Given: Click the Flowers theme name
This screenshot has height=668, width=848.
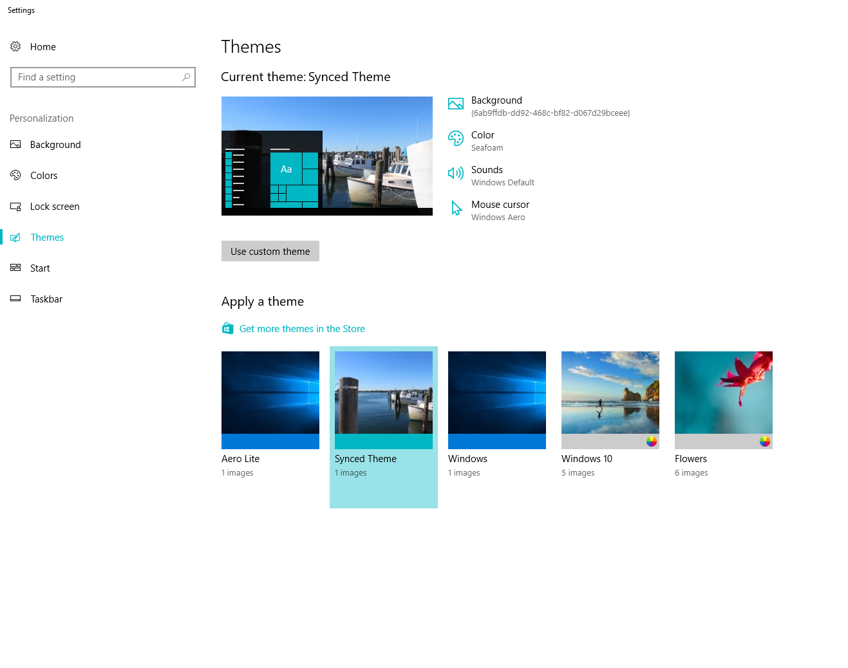Looking at the screenshot, I should coord(691,459).
